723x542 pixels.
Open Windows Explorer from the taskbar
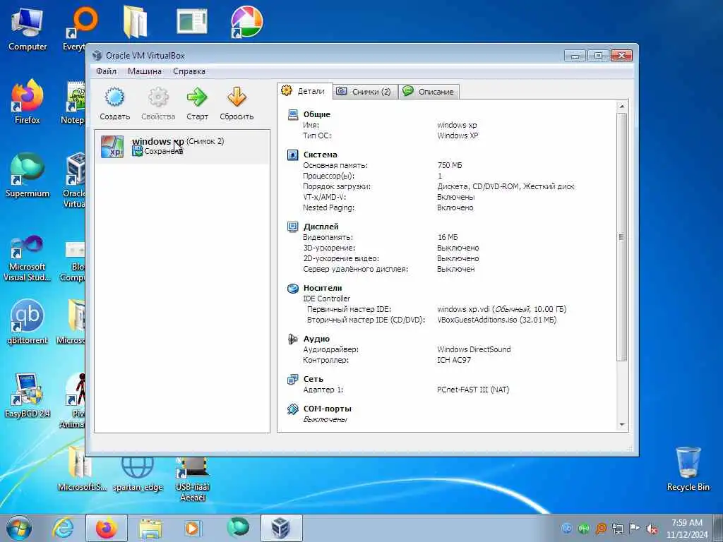pyautogui.click(x=150, y=528)
